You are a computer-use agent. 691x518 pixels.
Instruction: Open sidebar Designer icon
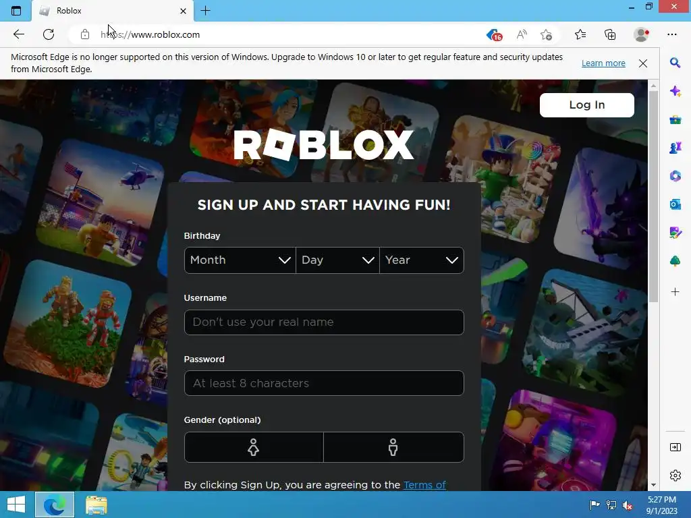pos(675,233)
